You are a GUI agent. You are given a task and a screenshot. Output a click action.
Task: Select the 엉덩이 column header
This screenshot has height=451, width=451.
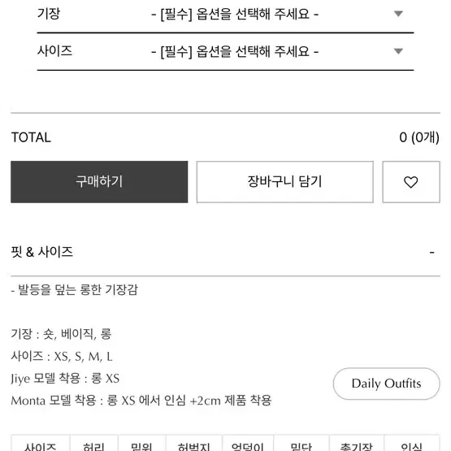pyautogui.click(x=248, y=445)
